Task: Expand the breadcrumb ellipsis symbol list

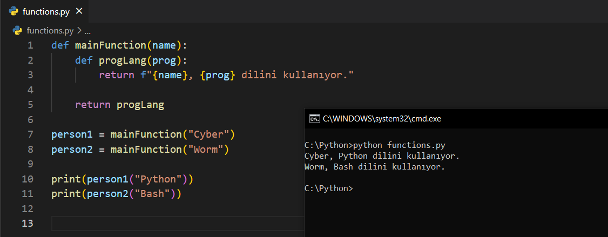Action: pyautogui.click(x=87, y=31)
